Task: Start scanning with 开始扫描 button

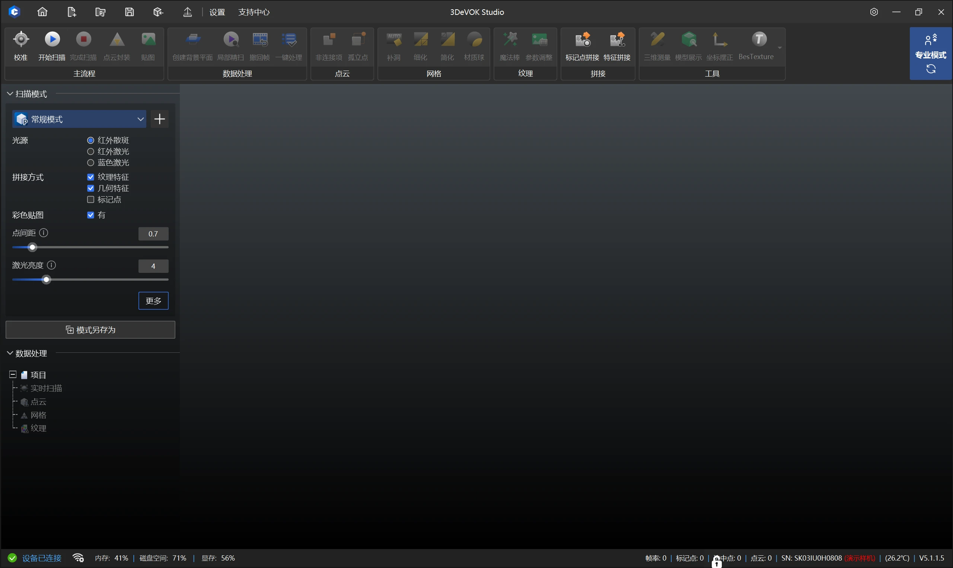Action: click(x=52, y=40)
